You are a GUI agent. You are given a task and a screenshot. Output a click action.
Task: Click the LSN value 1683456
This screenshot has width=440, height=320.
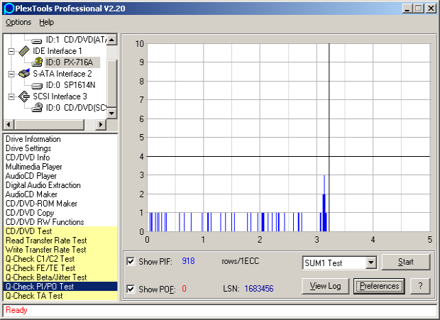tap(259, 289)
